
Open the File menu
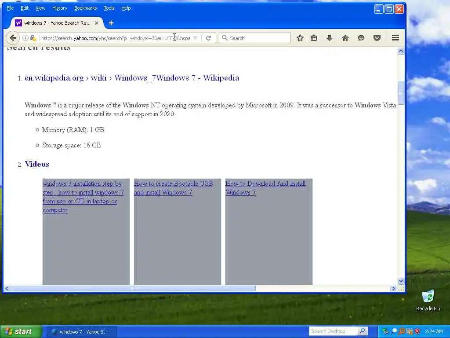(x=10, y=8)
